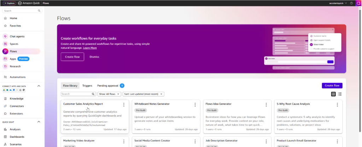Open menu for Flows Idea Generator
The image size is (362, 147).
coord(266,105)
